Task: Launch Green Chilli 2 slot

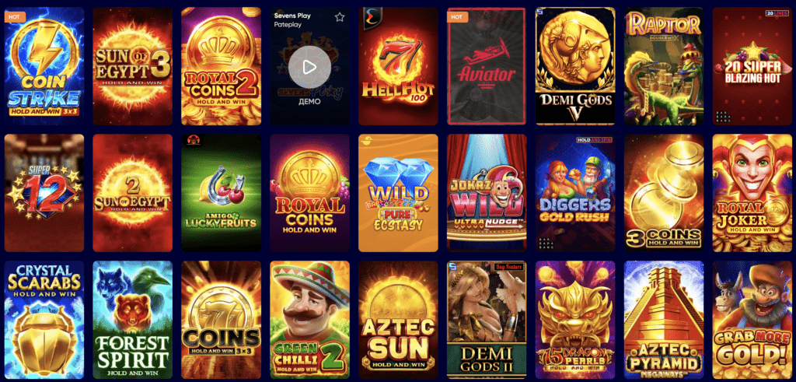Action: point(309,320)
